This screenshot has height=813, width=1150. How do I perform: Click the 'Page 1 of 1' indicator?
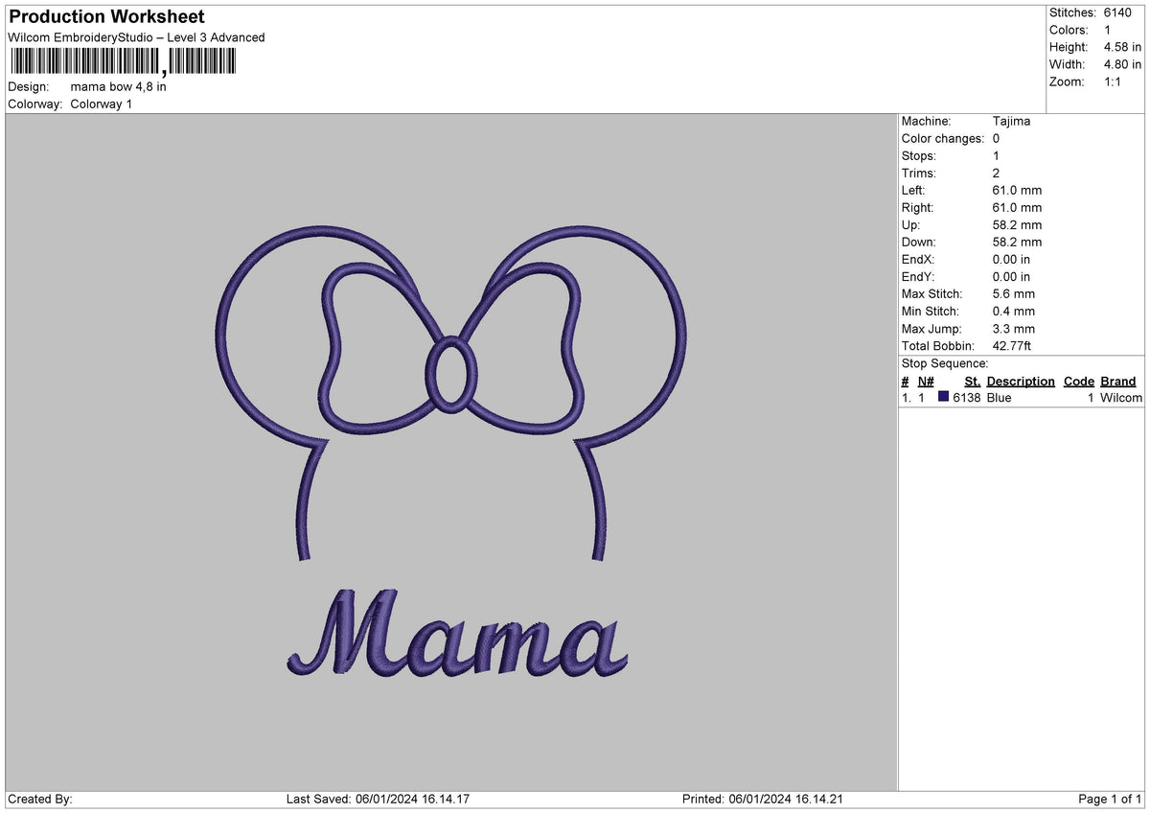(1110, 800)
